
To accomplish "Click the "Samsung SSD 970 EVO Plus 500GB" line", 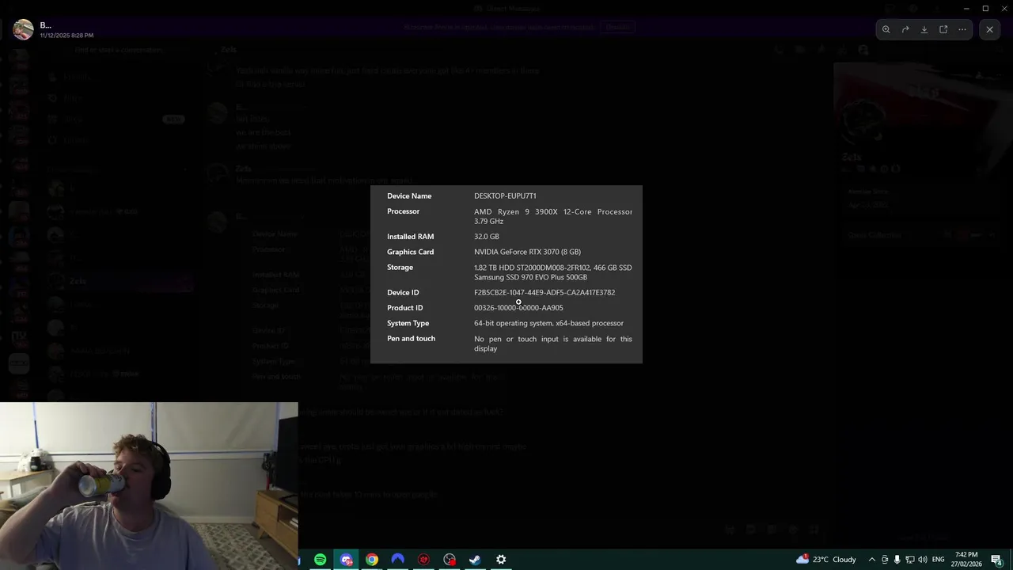I will coord(530,278).
